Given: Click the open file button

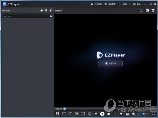Looking at the screenshot, I should tap(110, 64).
